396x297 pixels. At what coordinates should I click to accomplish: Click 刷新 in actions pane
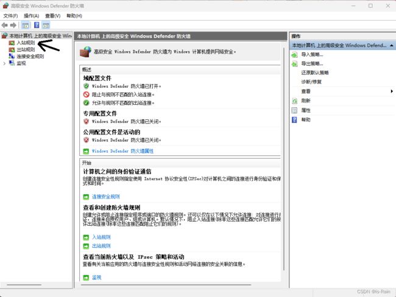(x=306, y=100)
